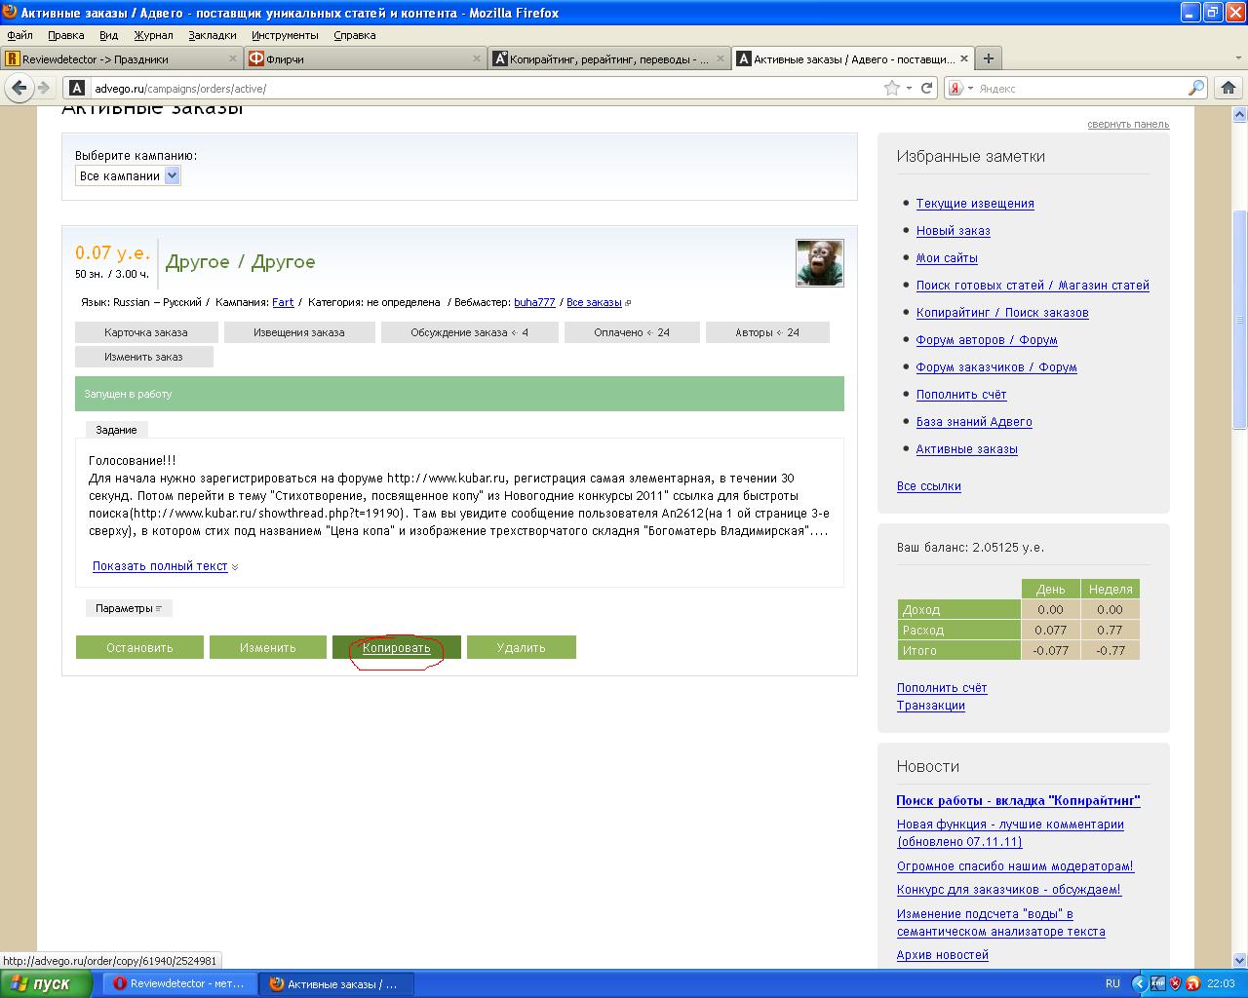Open the search engine selector dropdown
The height and width of the screenshot is (998, 1248).
pos(969,88)
